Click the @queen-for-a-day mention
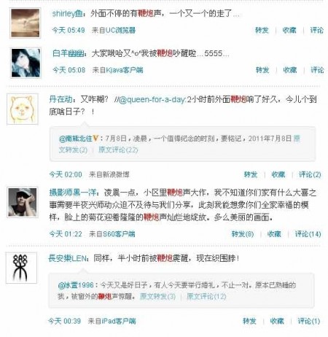This screenshot has height=337, width=328. tap(152, 99)
